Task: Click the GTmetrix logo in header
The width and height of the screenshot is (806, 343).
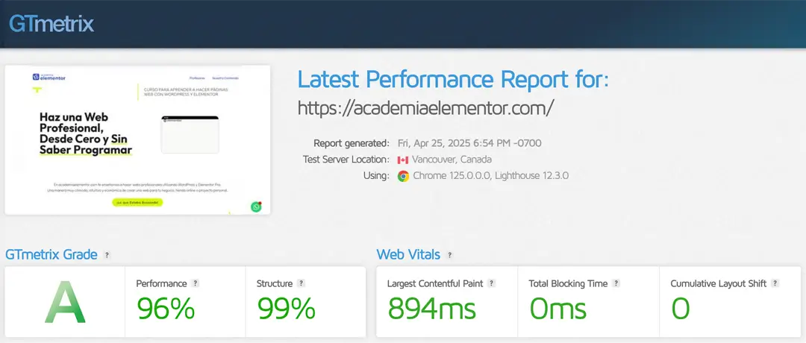Action: [51, 24]
